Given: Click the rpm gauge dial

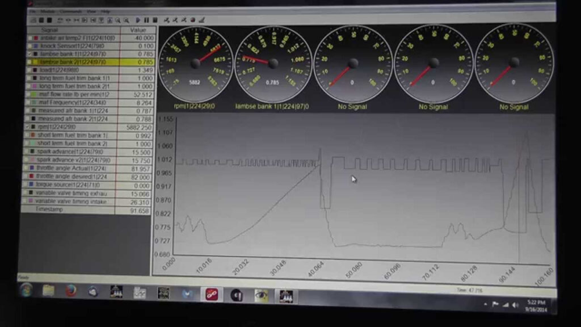Looking at the screenshot, I should click(x=195, y=64).
